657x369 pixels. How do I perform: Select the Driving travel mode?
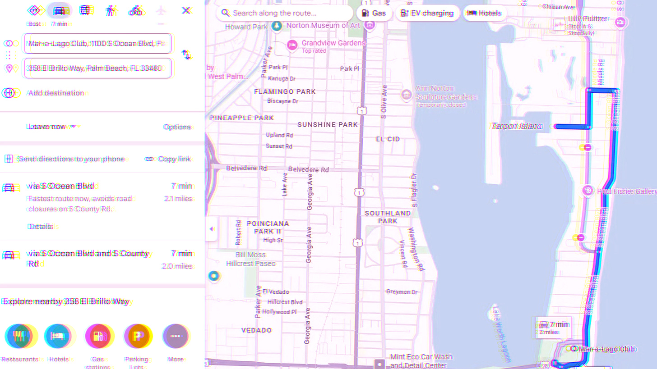click(59, 10)
